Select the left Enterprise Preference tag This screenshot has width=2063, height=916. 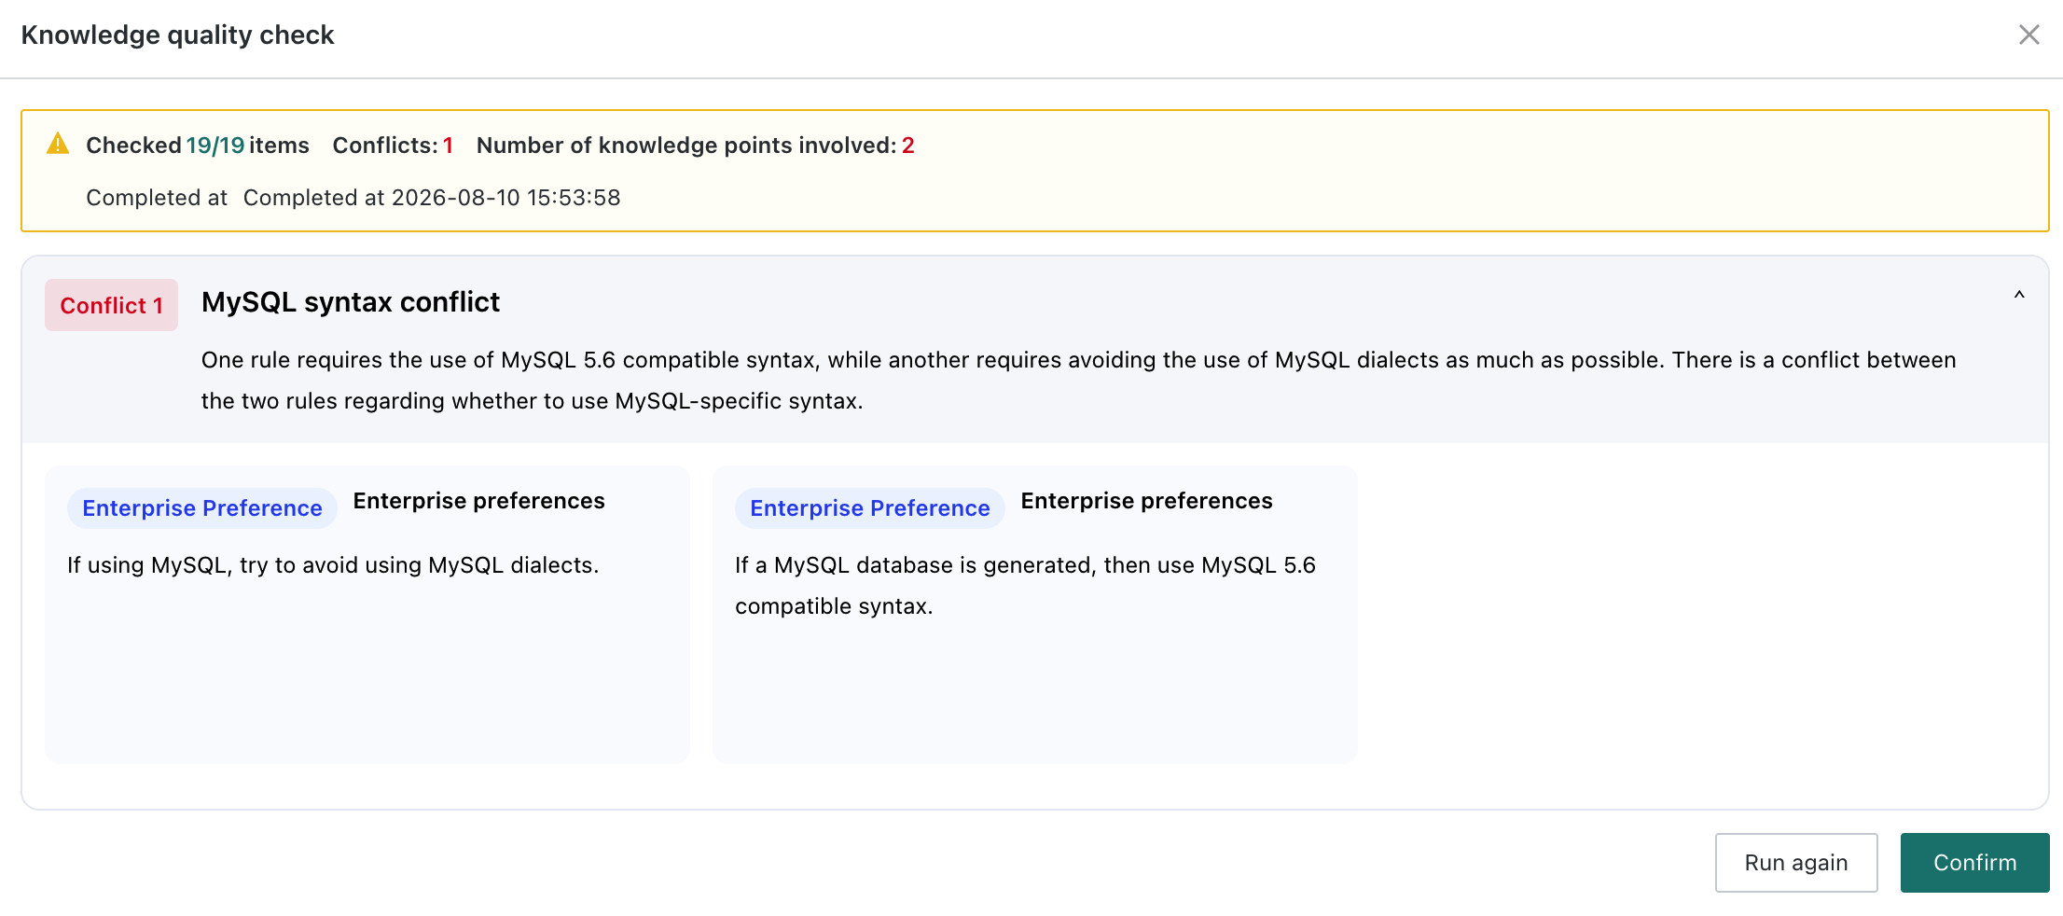202,508
